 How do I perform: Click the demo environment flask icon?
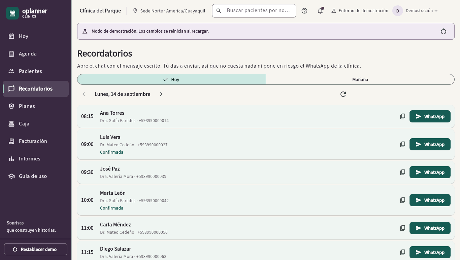point(334,11)
